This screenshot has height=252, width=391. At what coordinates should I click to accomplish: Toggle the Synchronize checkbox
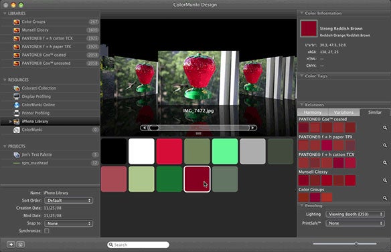[47, 231]
